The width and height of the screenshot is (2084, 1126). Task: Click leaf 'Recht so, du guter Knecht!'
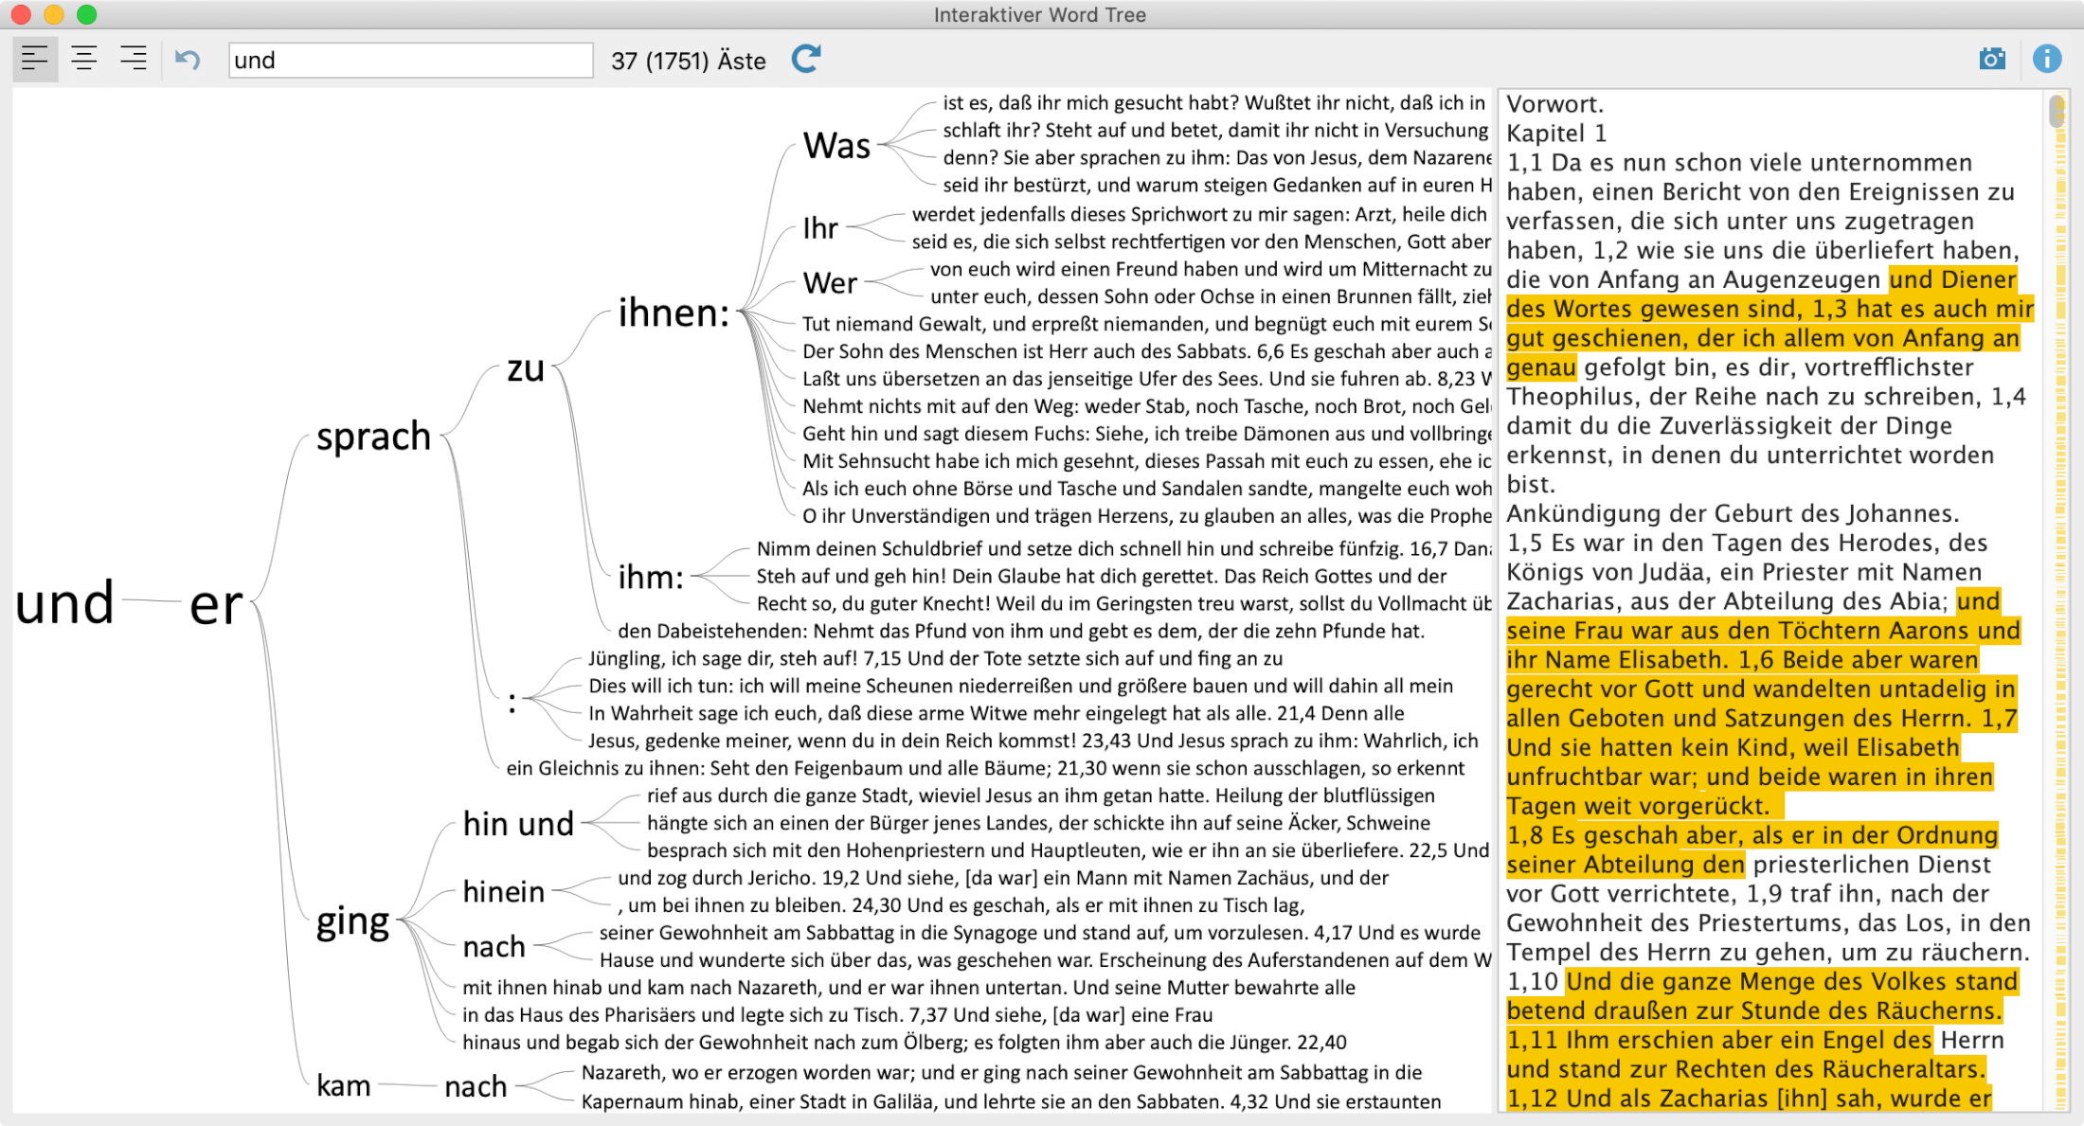pos(1123,603)
